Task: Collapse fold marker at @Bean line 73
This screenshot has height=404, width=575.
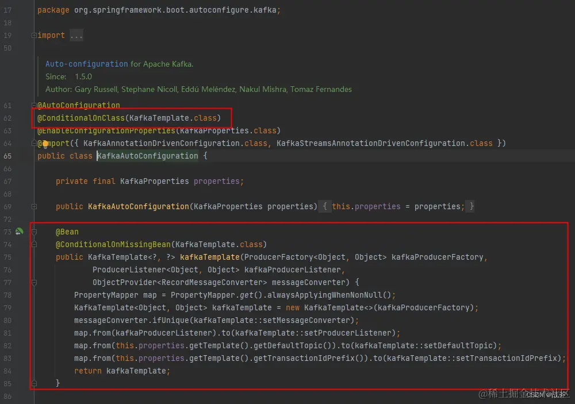Action: click(34, 232)
